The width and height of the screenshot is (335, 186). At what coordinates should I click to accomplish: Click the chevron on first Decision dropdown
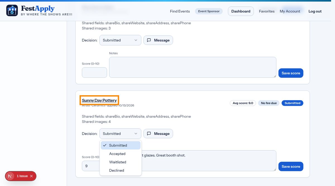[136, 40]
